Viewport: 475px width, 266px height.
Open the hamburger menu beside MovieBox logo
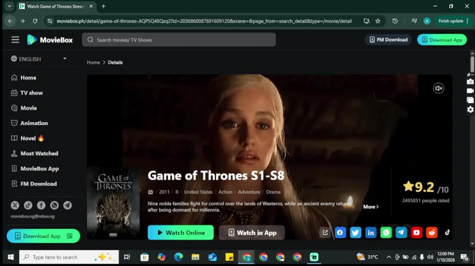[x=15, y=40]
